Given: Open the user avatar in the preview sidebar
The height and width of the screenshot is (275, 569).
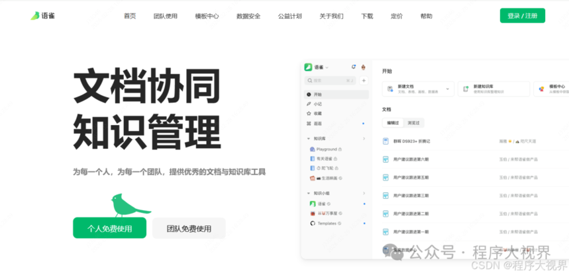Looking at the screenshot, I should click(363, 67).
